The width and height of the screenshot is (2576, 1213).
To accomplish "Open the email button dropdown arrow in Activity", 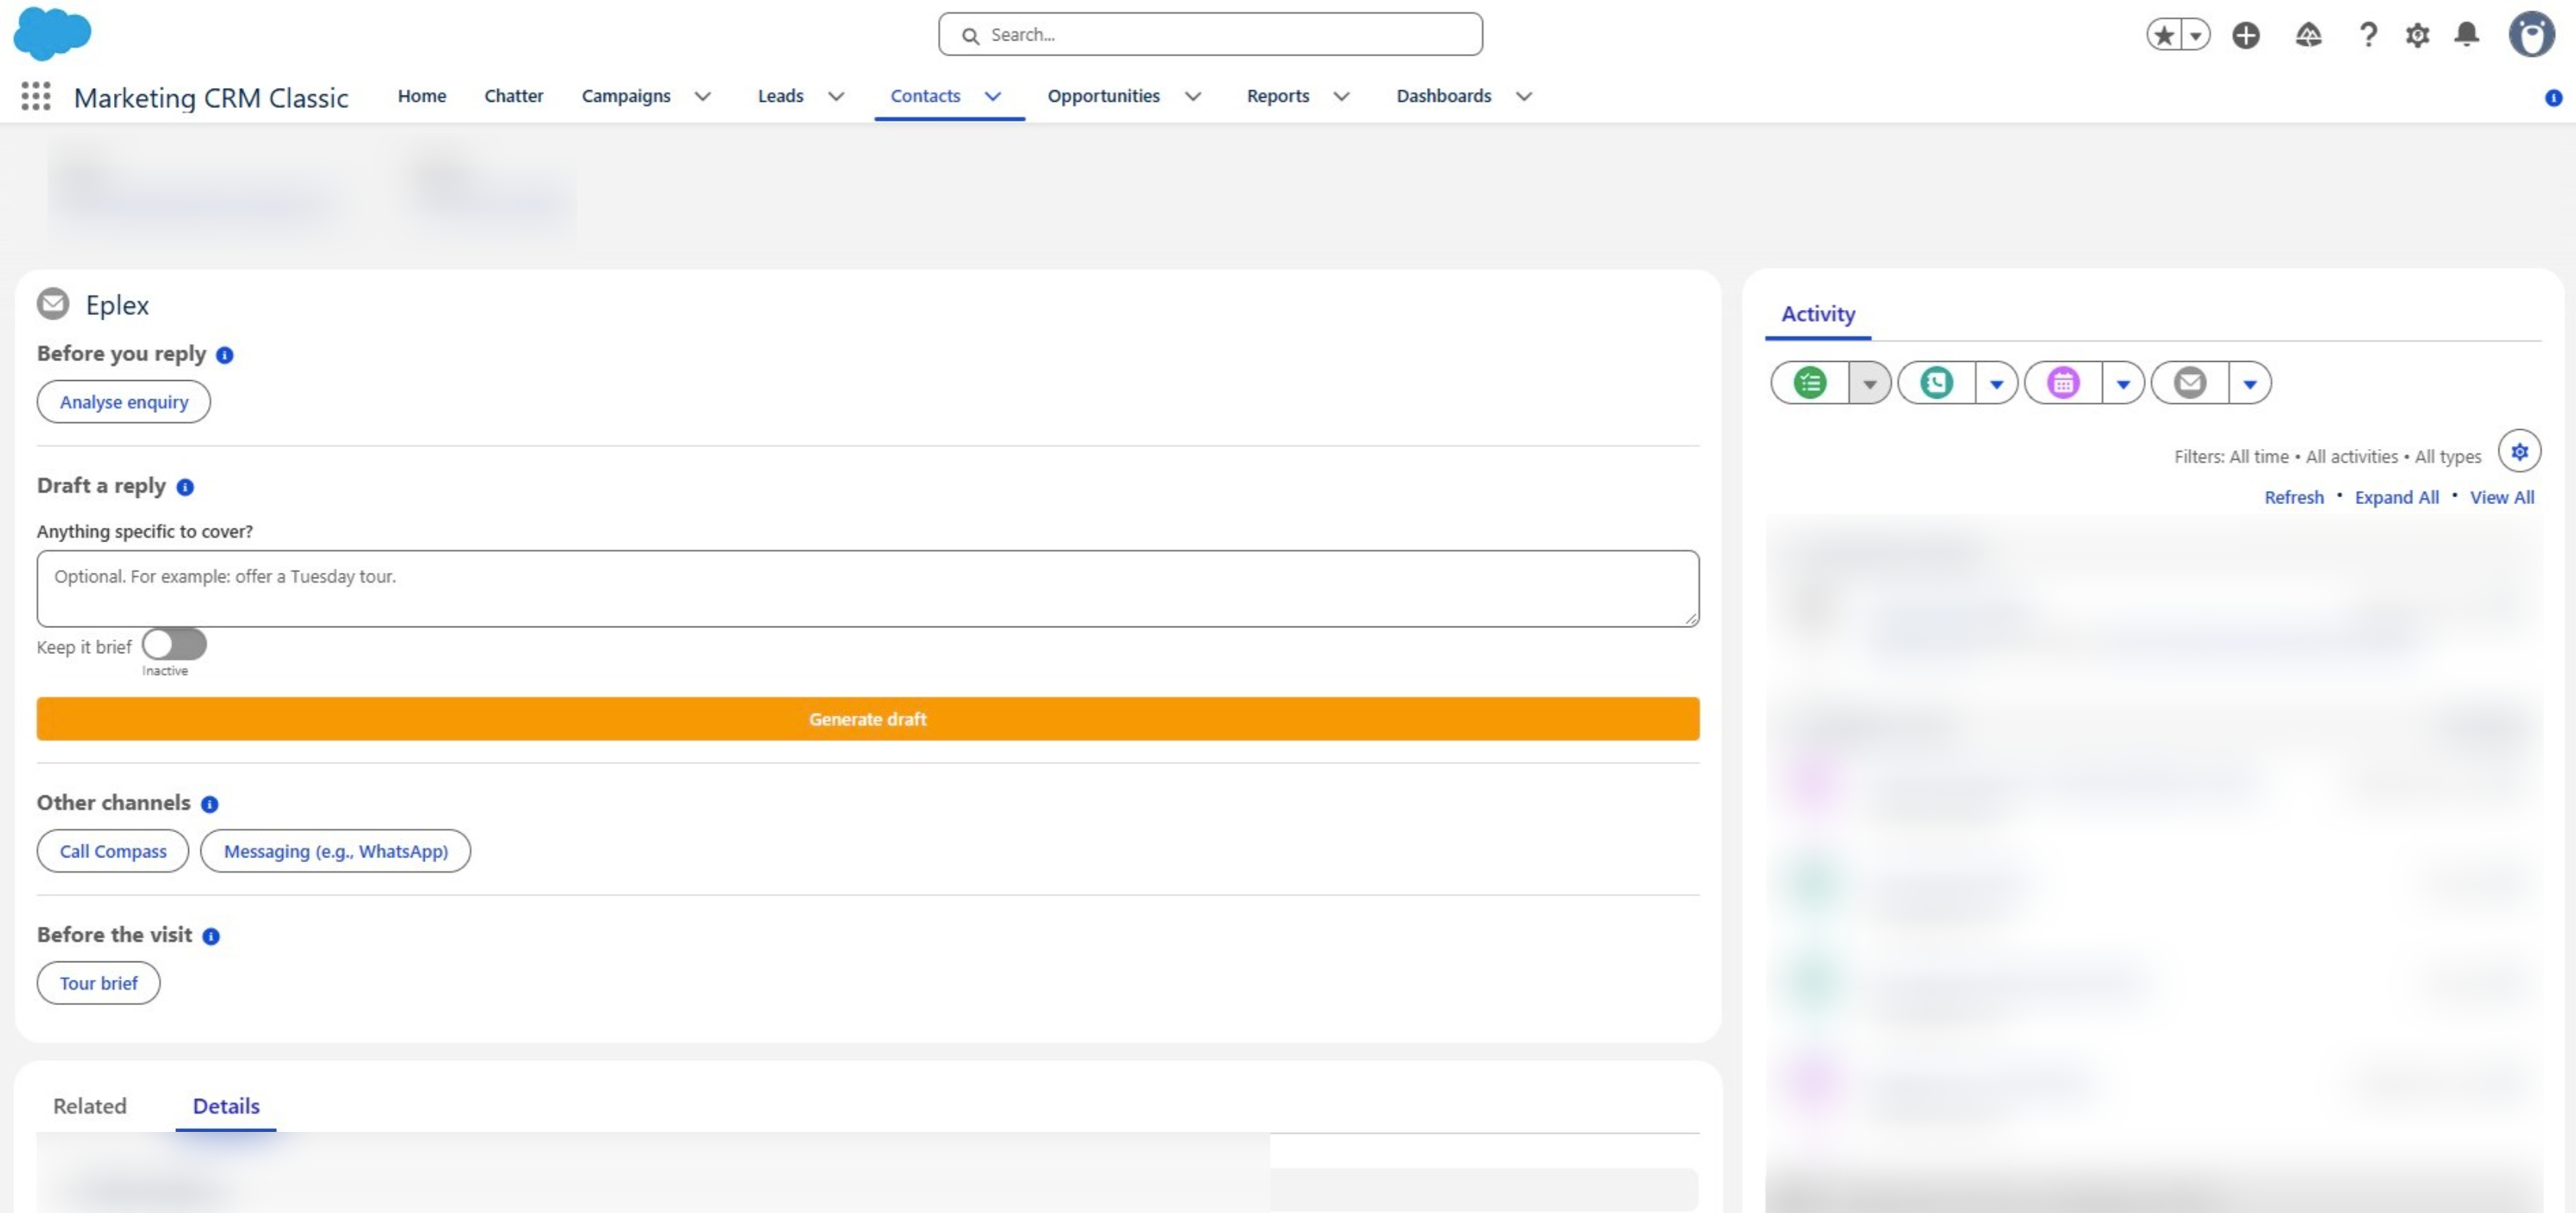I will (x=2250, y=383).
